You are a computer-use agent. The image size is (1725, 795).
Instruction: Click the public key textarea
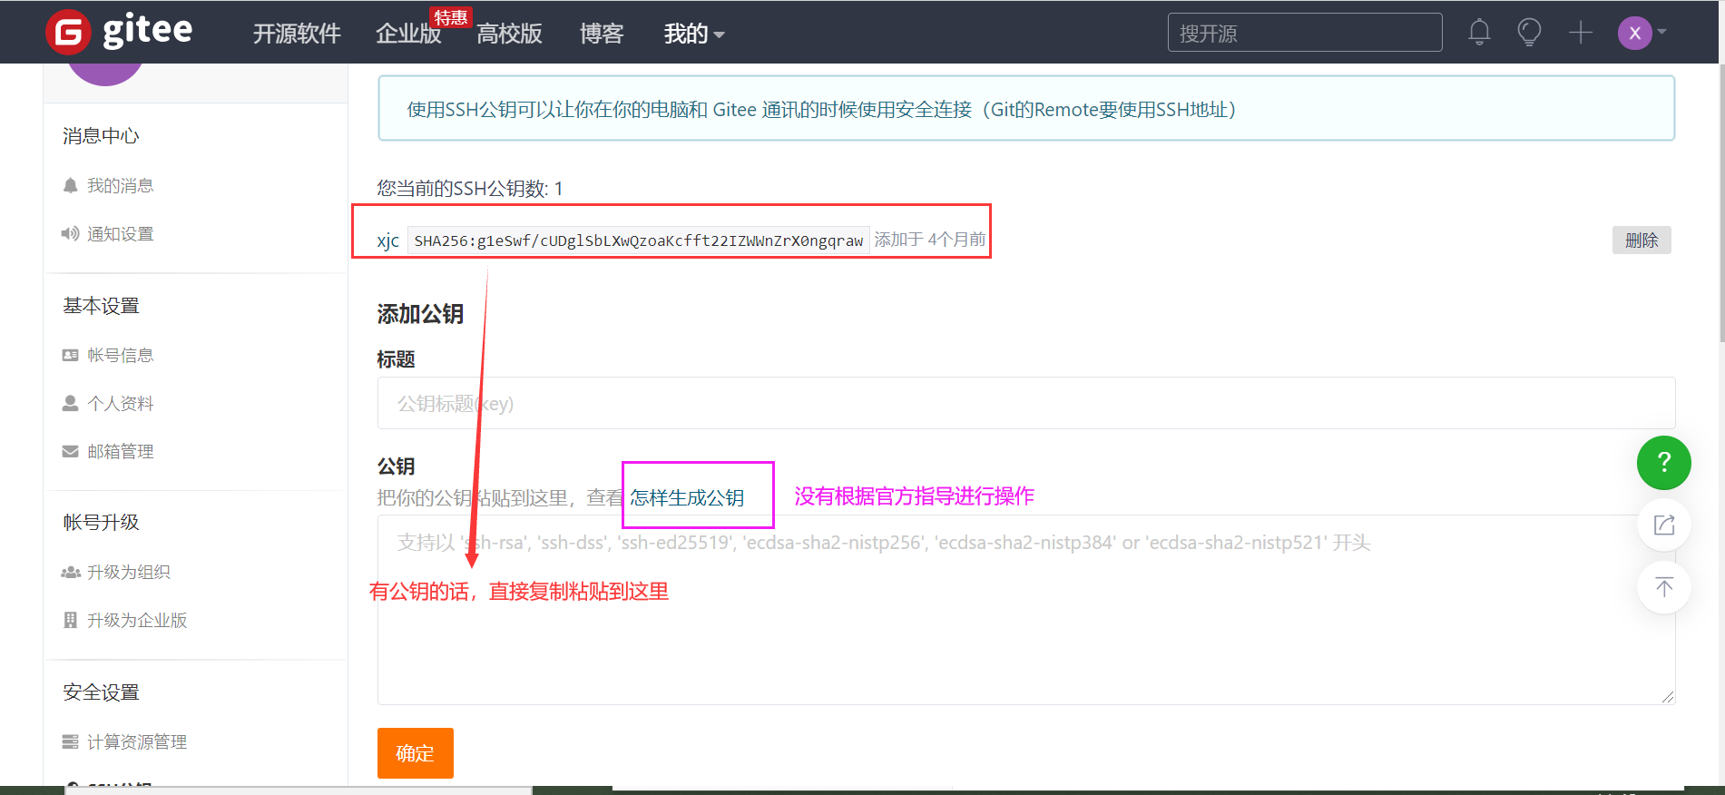[x=1026, y=610]
